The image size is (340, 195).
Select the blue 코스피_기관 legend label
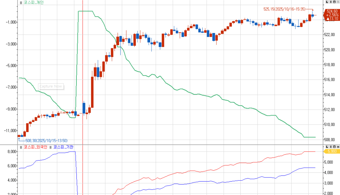tap(63, 147)
